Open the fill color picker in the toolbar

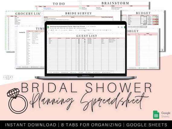pyautogui.click(x=87, y=30)
